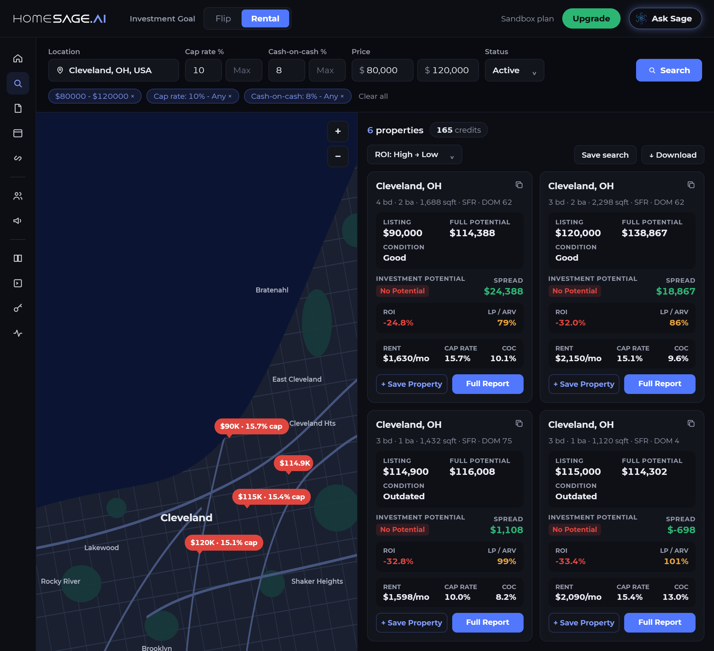Zoom in on the map
This screenshot has width=714, height=651.
coord(338,132)
